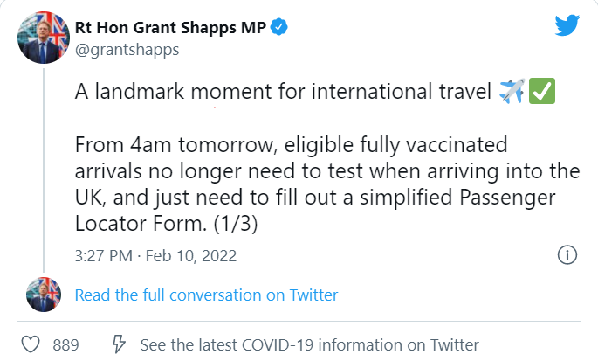Click the airplane emoji in tweet
Screen dimensions: 598x361
(512, 91)
